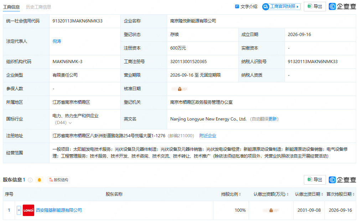The image size is (358, 221).
Task: Click the locked VIP icon in 认缴出资额 cell
Action: 271,210
